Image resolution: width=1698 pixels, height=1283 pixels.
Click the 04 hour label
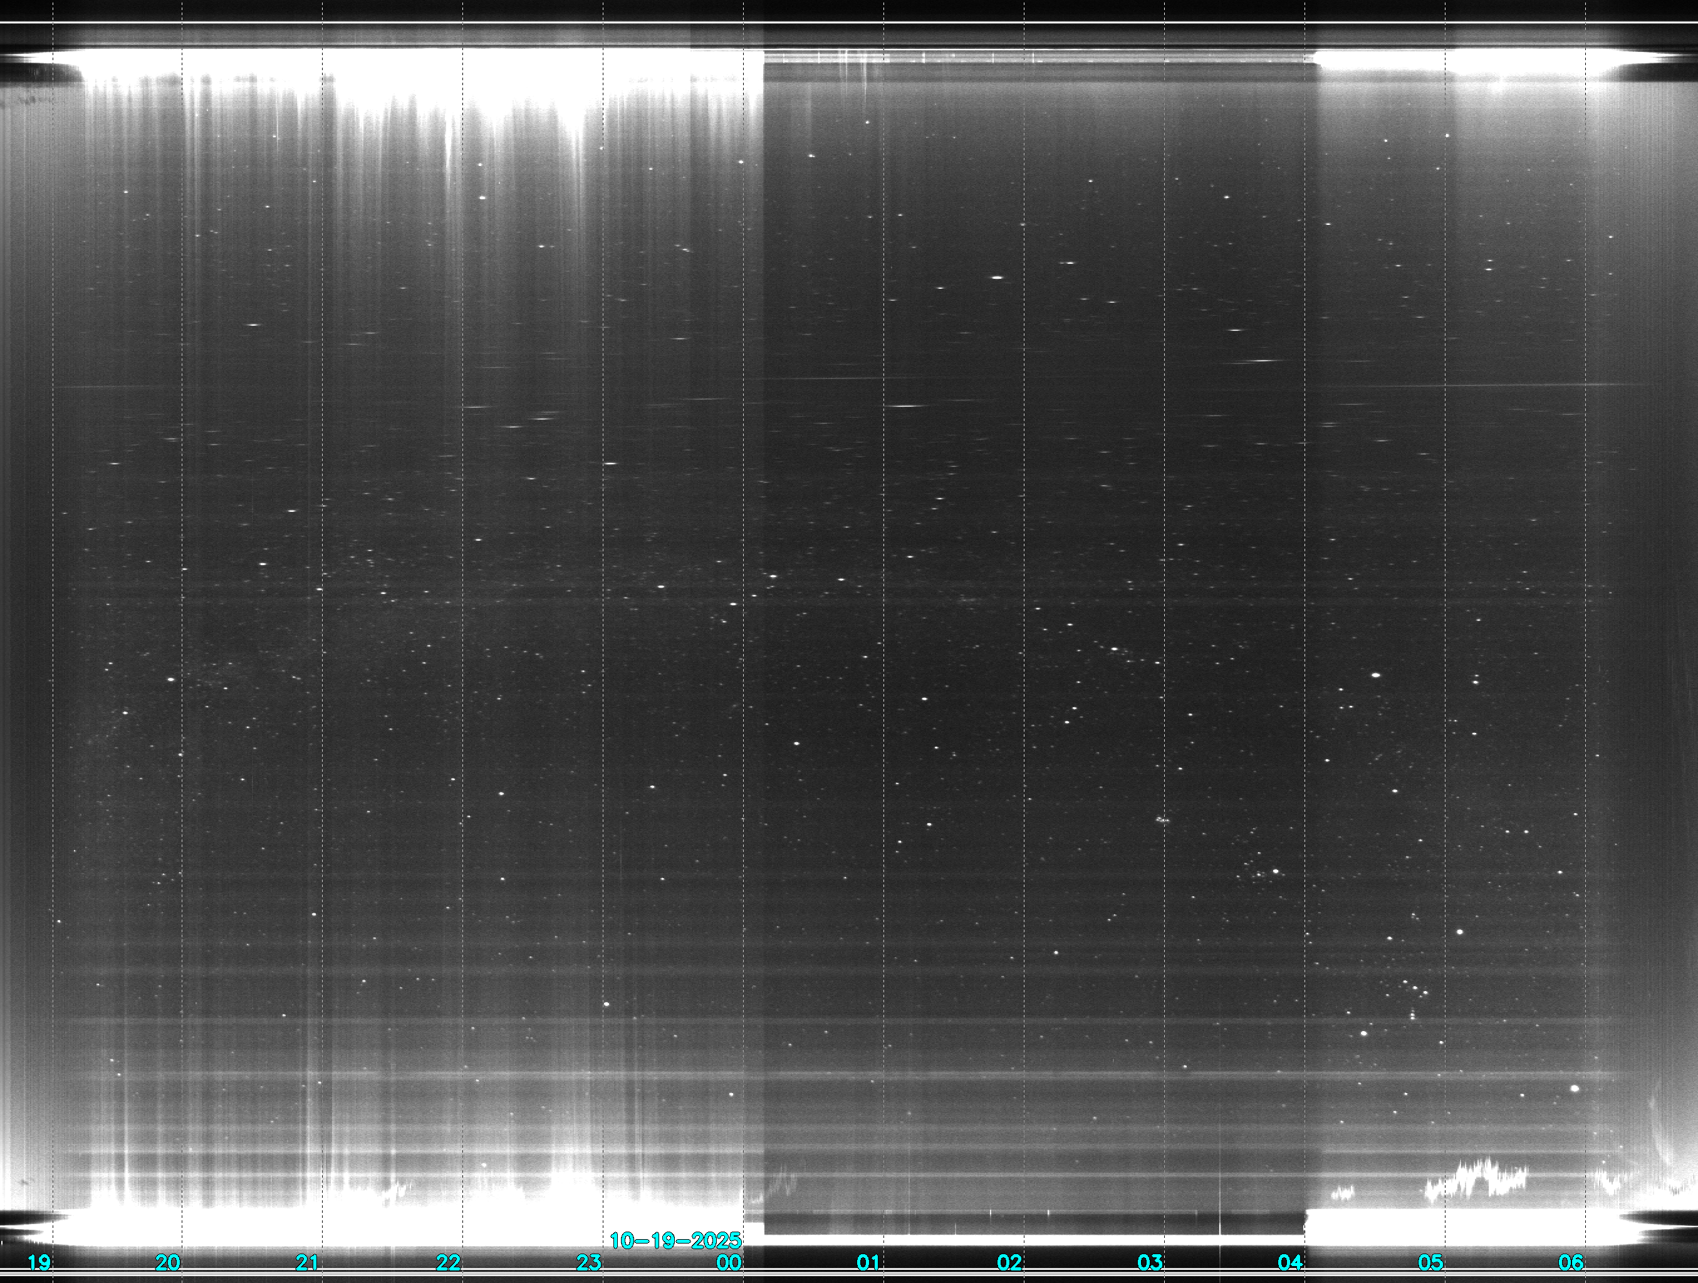(1290, 1262)
